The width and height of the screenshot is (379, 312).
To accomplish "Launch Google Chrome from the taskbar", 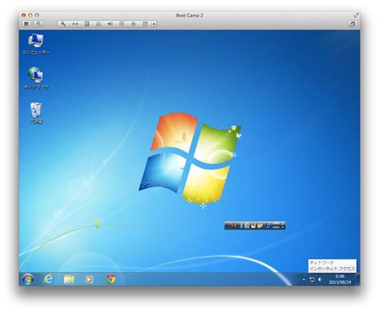I will [x=110, y=279].
